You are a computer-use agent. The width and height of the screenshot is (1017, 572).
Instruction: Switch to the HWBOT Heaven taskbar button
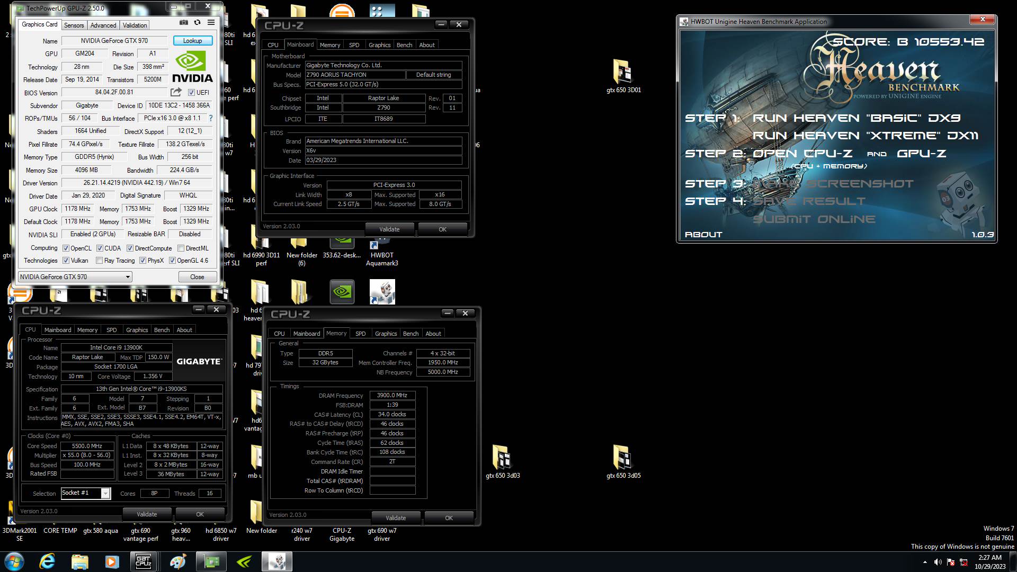click(x=277, y=561)
